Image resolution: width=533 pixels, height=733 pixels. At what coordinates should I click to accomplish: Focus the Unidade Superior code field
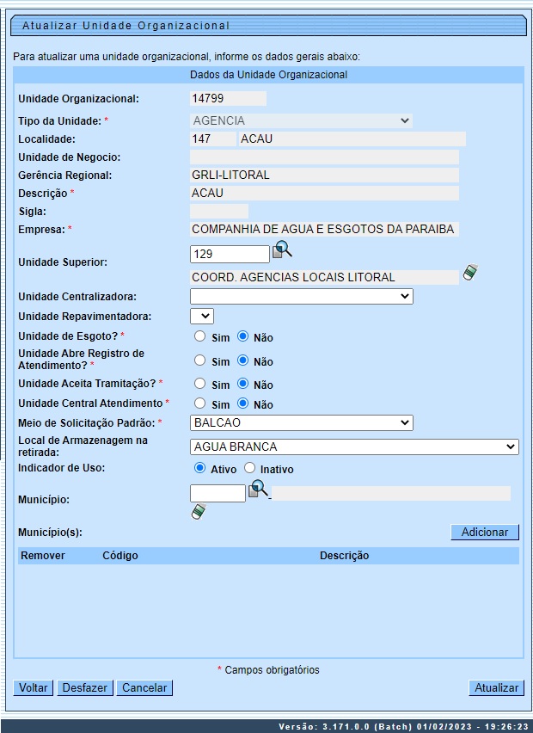(230, 254)
